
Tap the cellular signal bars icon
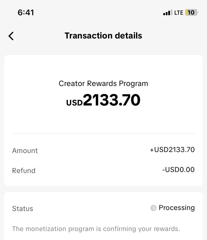coord(167,13)
